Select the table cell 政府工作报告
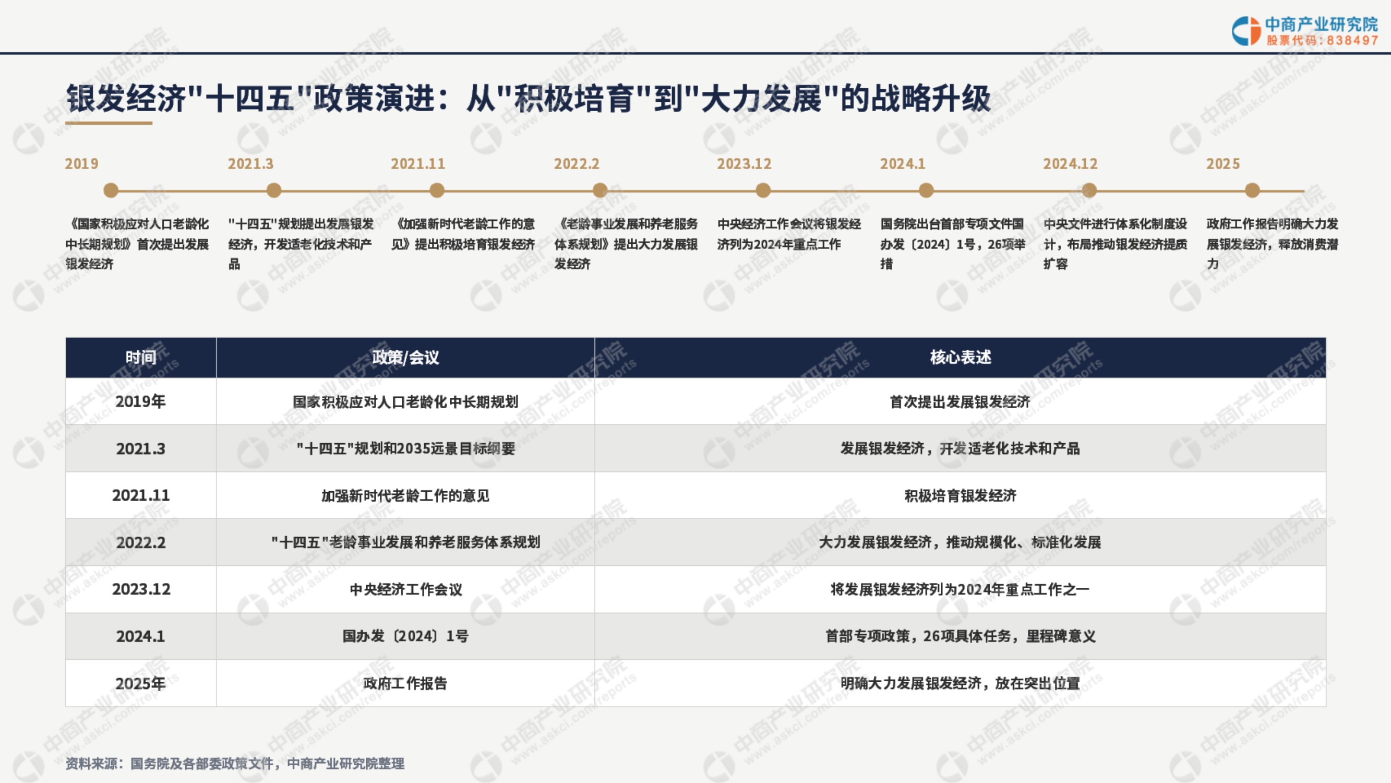This screenshot has width=1391, height=783. click(x=405, y=683)
